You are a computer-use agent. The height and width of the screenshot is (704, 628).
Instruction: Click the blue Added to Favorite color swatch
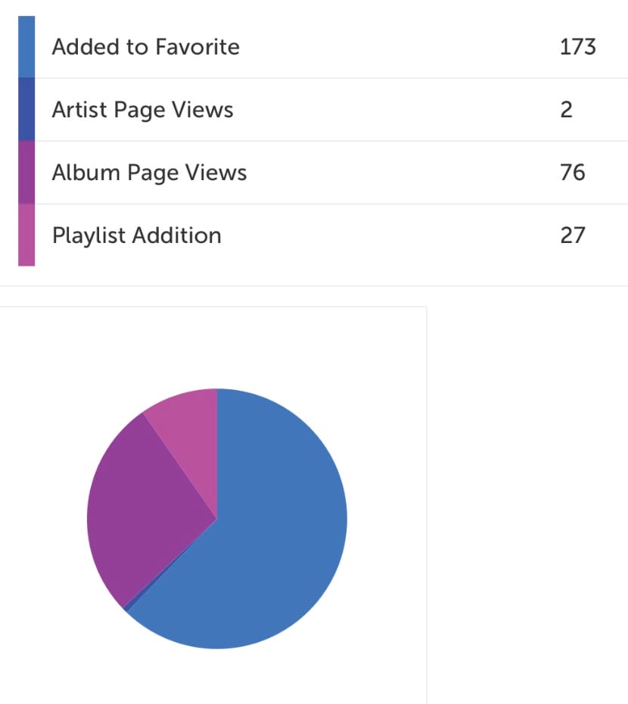coord(26,47)
